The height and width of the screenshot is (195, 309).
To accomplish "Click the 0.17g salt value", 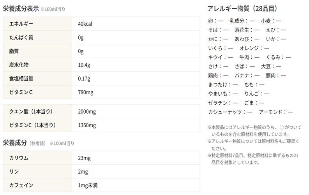I will tap(84, 79).
